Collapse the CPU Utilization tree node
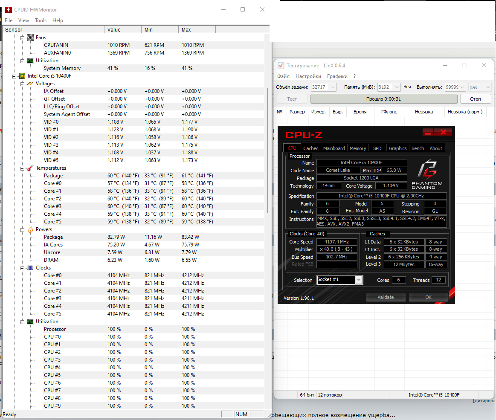 pos(23,322)
